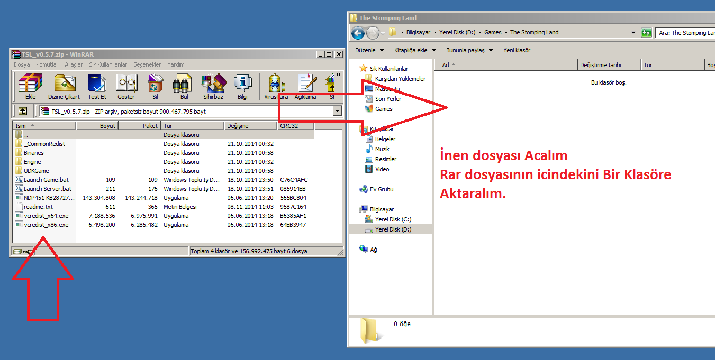The image size is (715, 360).
Task: Click the Açıklama comment icon
Action: click(305, 86)
